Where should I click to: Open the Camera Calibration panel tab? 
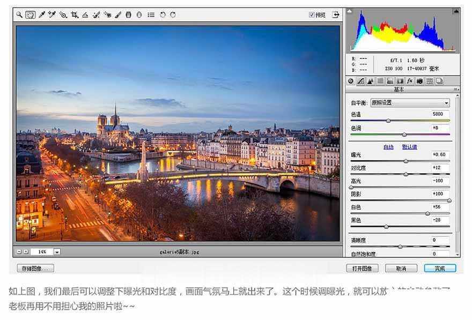point(419,81)
